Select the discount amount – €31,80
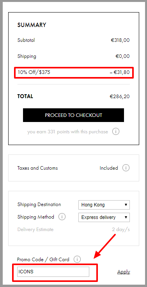The height and width of the screenshot is (287, 147). [x=120, y=72]
